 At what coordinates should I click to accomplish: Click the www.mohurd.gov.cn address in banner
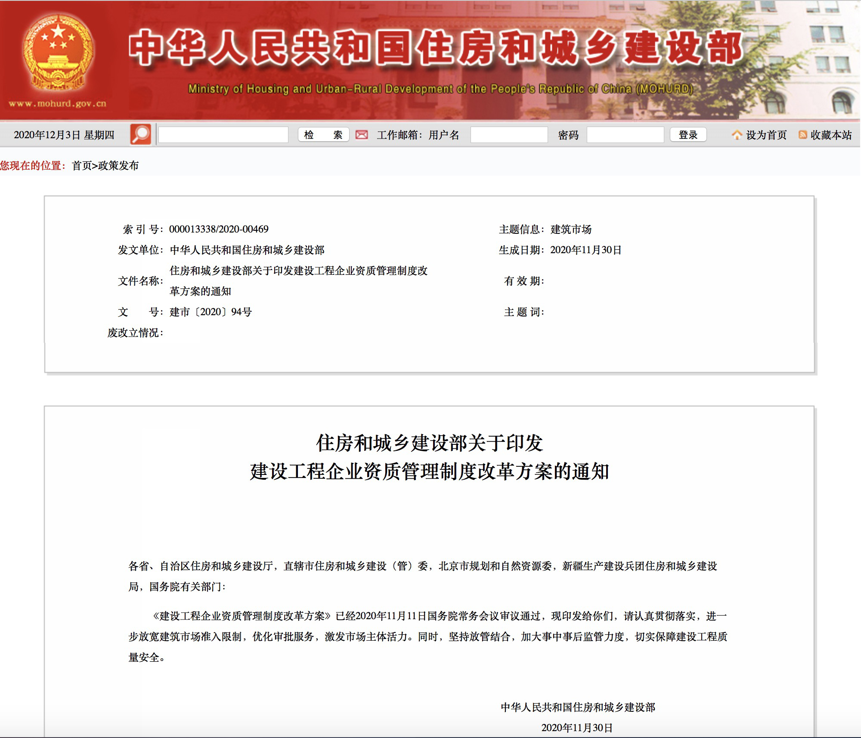pos(57,103)
